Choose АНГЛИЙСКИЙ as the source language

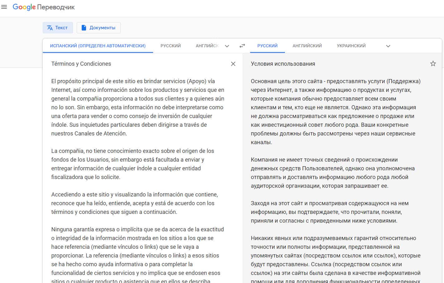(207, 46)
